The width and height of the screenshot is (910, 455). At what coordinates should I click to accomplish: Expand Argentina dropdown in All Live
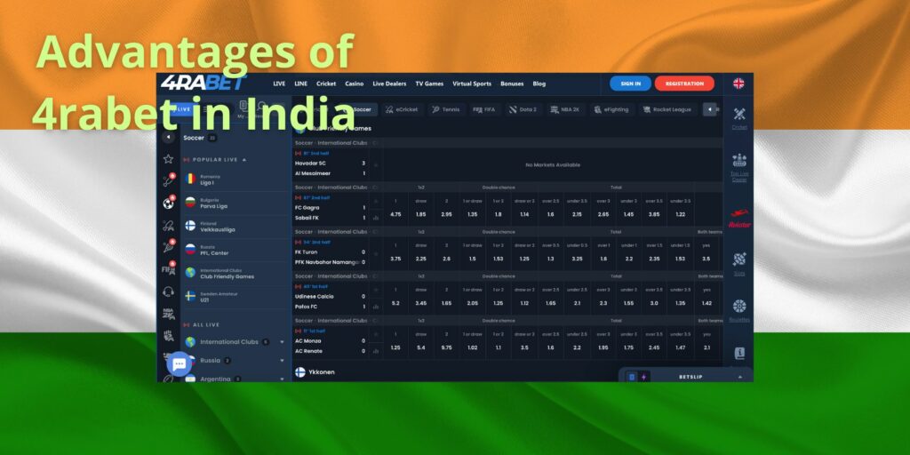pos(282,379)
